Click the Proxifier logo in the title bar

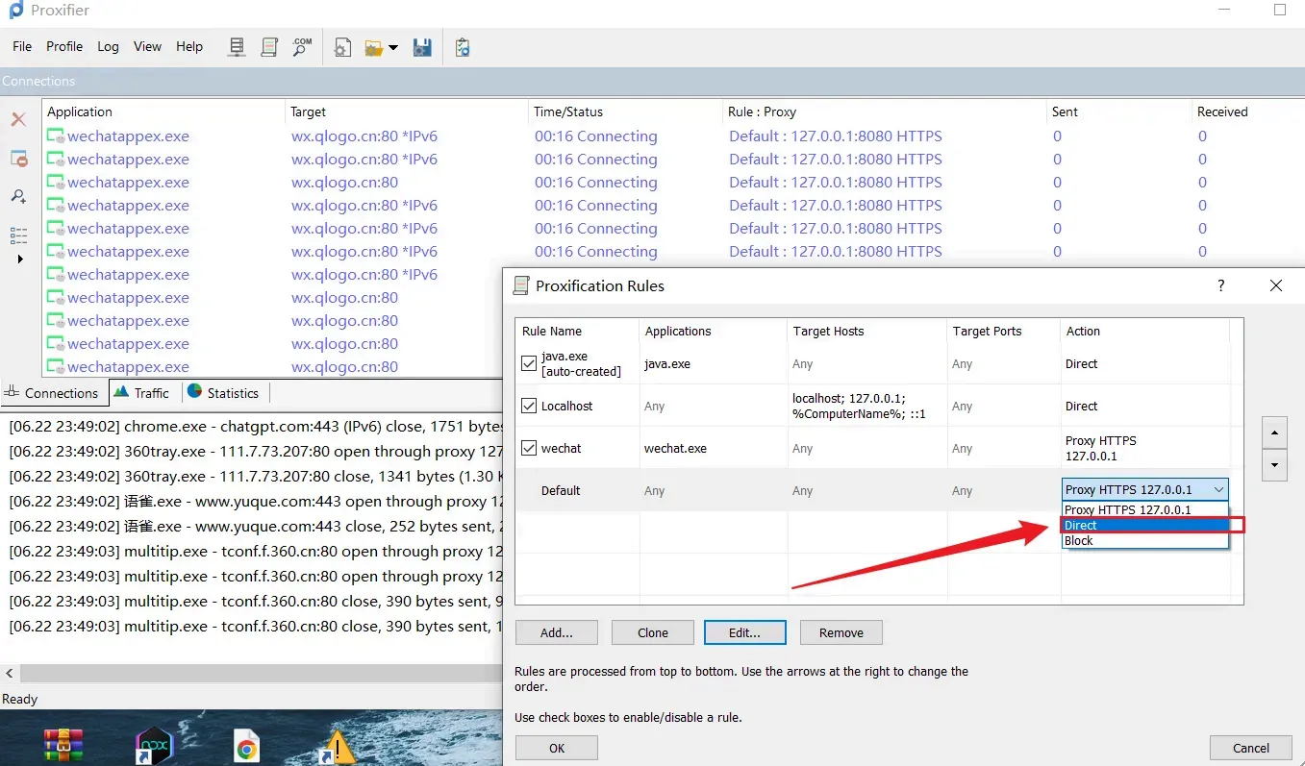click(15, 11)
